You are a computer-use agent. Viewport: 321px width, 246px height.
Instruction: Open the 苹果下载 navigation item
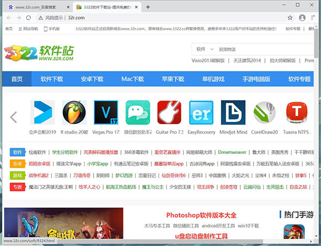[x=173, y=79]
